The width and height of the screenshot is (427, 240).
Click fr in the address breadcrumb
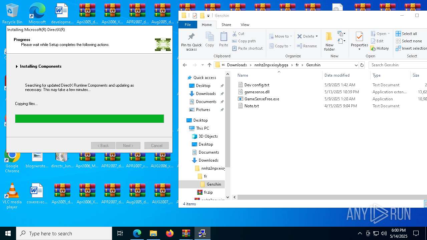[297, 65]
